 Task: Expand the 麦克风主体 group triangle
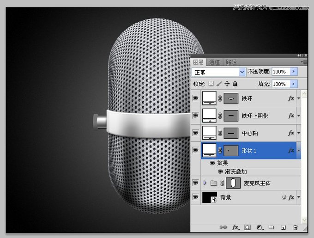[x=205, y=183]
